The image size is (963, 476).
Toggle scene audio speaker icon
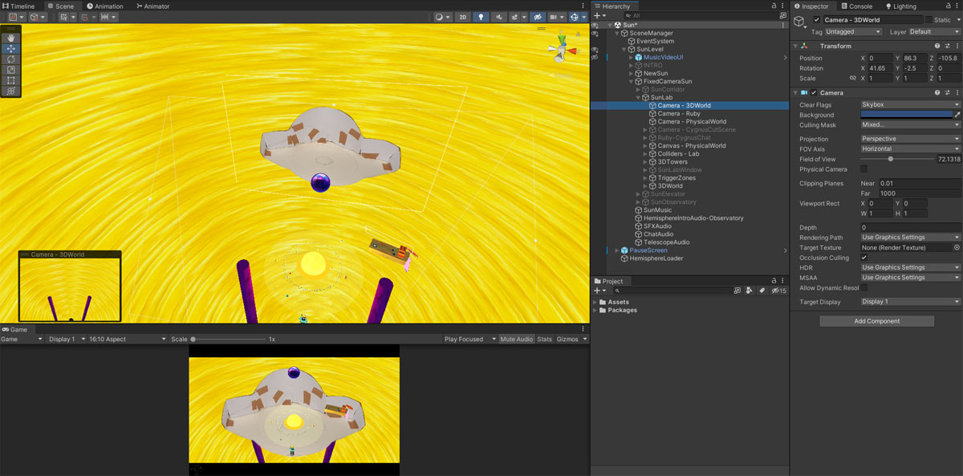click(498, 17)
